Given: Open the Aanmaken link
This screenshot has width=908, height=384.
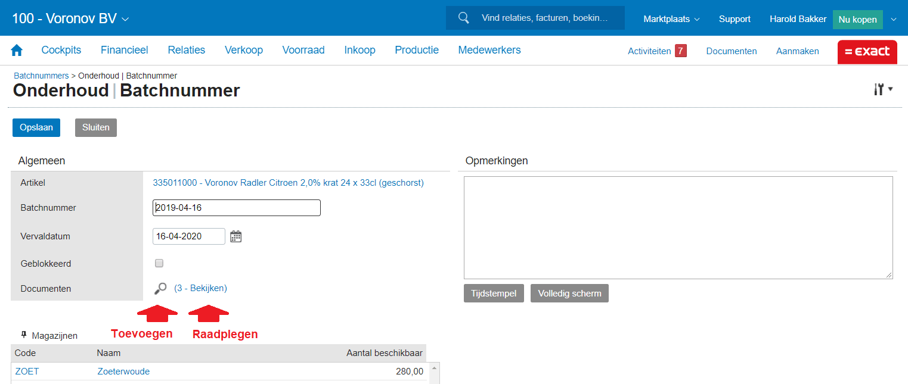Looking at the screenshot, I should pos(798,51).
